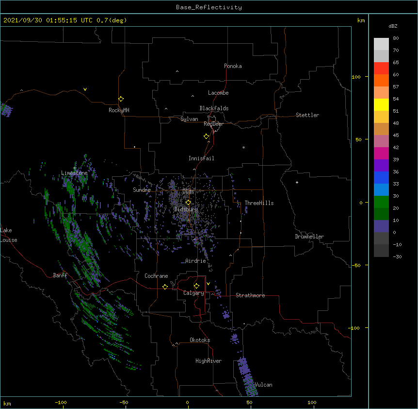Click the white plus marker north of Drumheller
This screenshot has height=409, width=418.
pos(297,182)
